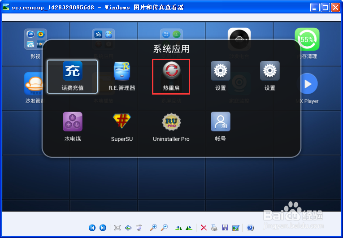Rotate the image clockwise

tap(179, 228)
